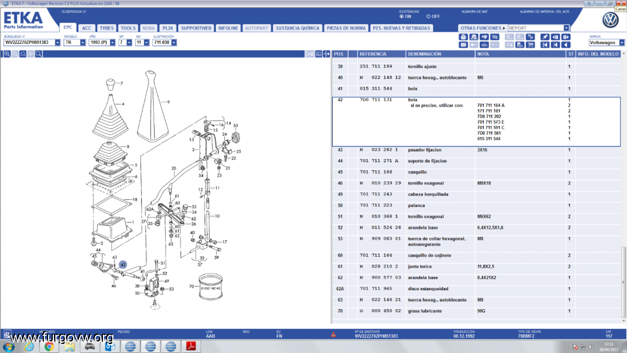
Task: Click the warning triangle in status bar
Action: pyautogui.click(x=333, y=335)
